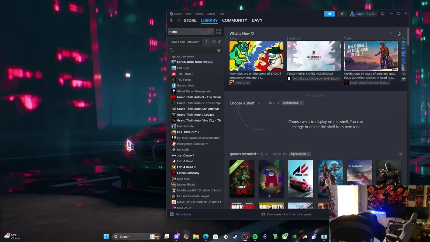The width and height of the screenshot is (430, 242).
Task: Click the library search magnifier icon
Action: click(171, 50)
